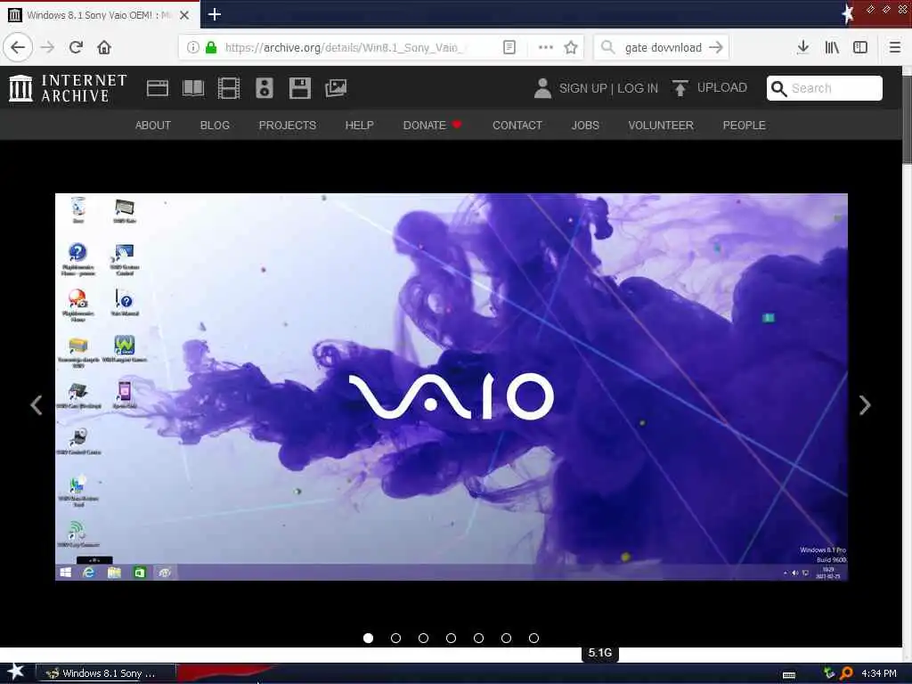Open the Firefox hamburger menu
This screenshot has height=684, width=912.
point(895,47)
